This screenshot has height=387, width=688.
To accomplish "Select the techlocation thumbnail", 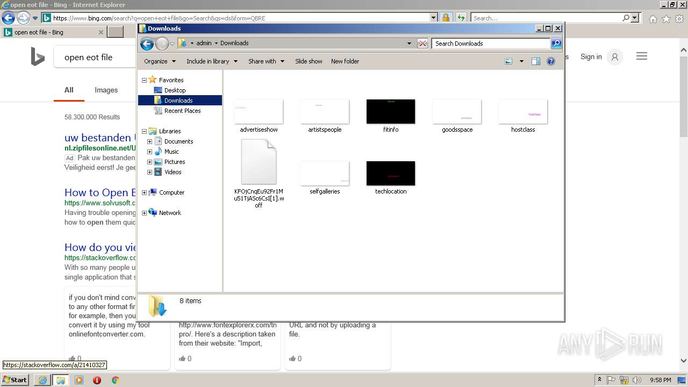I will point(391,173).
